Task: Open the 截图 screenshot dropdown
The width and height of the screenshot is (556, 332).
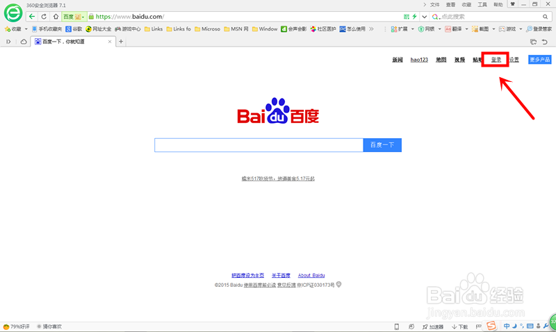Action: coord(483,29)
